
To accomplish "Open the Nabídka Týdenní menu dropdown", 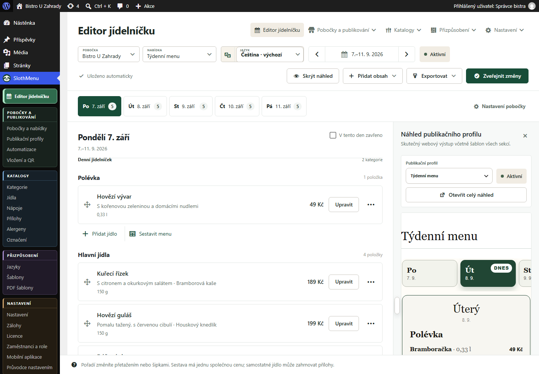I will coord(179,54).
